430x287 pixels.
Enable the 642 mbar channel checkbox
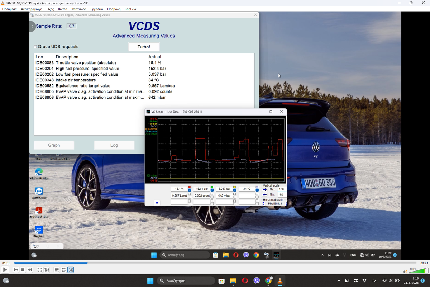pyautogui.click(x=235, y=197)
